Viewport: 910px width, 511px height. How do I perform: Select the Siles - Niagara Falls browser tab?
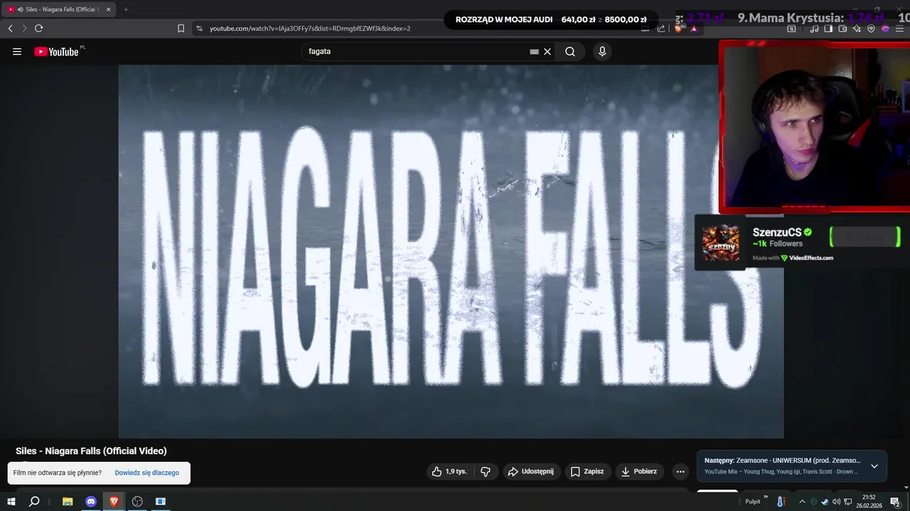click(x=60, y=9)
